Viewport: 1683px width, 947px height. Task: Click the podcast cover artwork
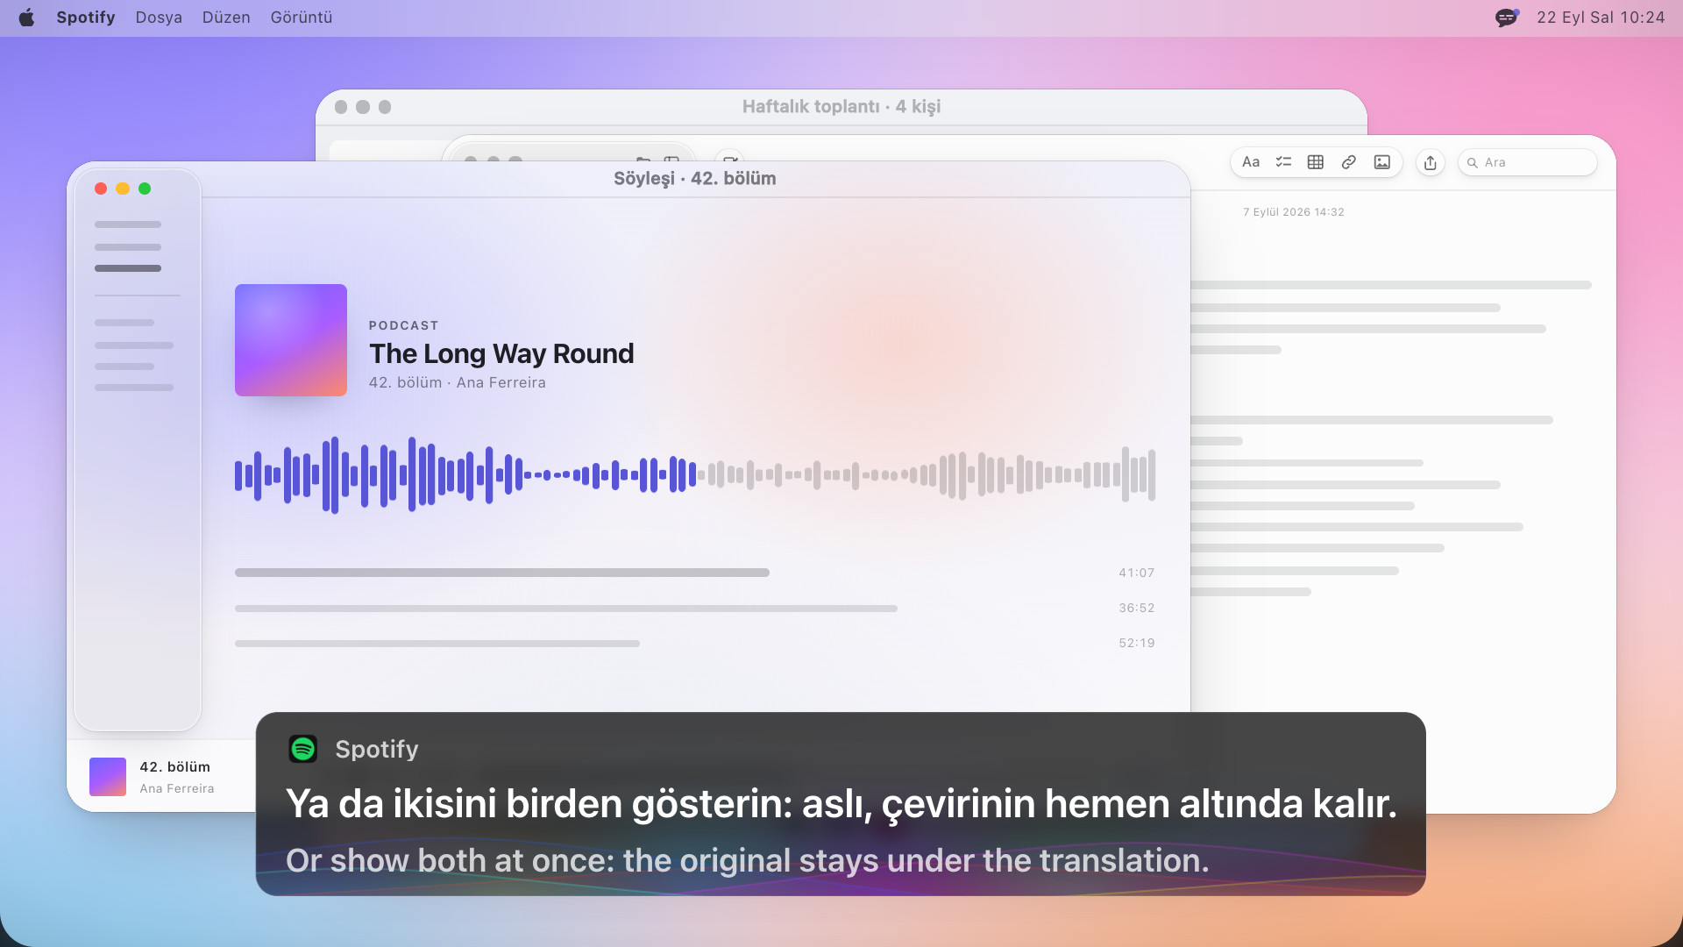coord(291,340)
